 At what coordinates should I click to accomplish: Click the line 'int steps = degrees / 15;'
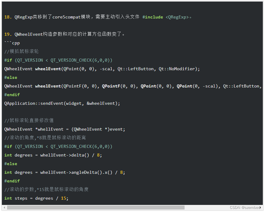tap(36, 198)
